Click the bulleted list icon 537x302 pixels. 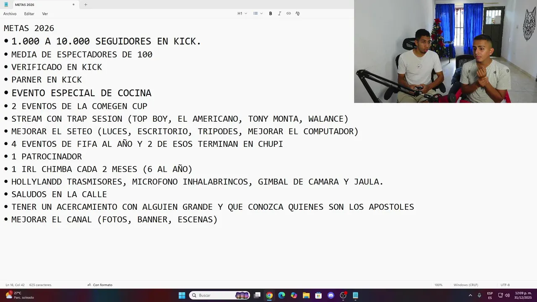(x=255, y=13)
